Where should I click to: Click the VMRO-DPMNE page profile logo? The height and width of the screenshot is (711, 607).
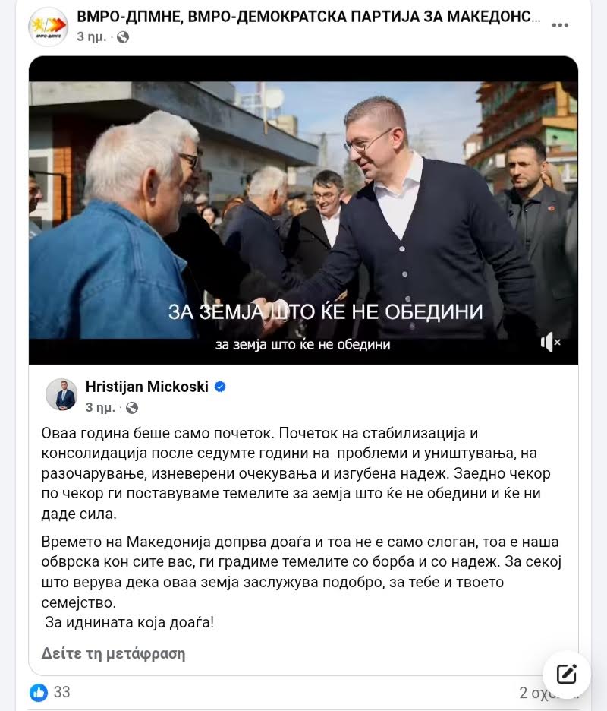(48, 27)
